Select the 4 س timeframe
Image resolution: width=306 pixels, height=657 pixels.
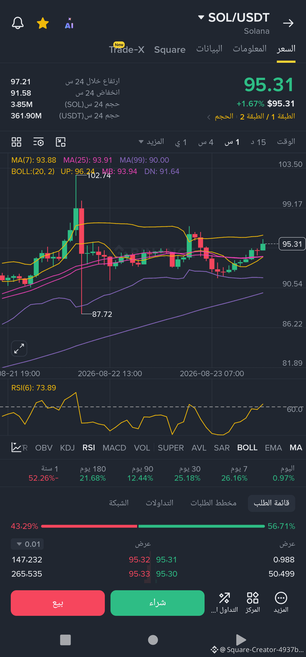click(206, 142)
